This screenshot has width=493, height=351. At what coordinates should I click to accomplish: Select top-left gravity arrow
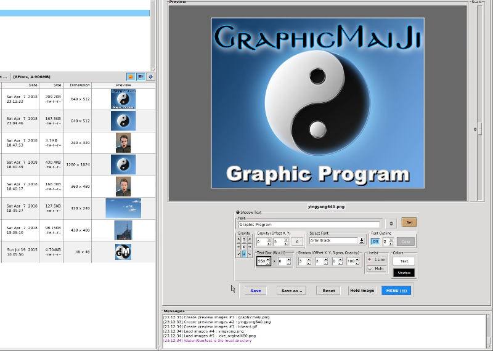pos(238,240)
